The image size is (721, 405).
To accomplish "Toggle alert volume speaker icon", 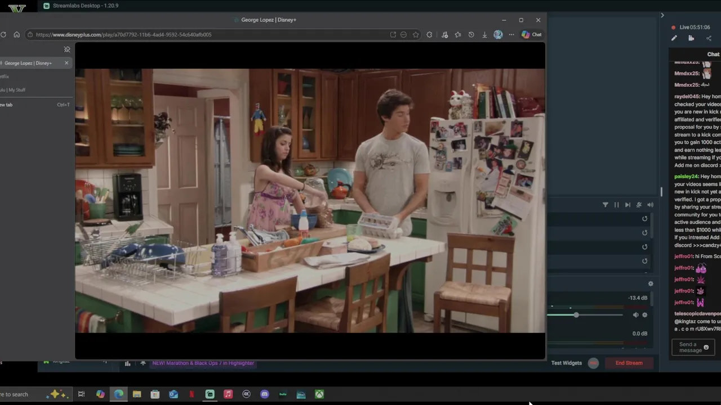I will (650, 205).
